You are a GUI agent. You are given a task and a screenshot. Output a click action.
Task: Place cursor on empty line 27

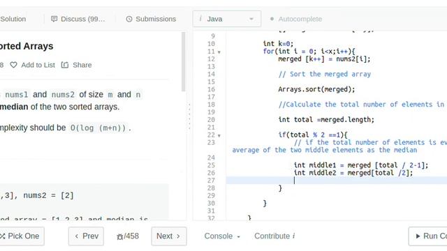[x=337, y=181]
